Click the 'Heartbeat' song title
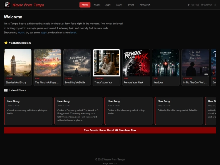This screenshot has width=220, height=165. point(158,82)
